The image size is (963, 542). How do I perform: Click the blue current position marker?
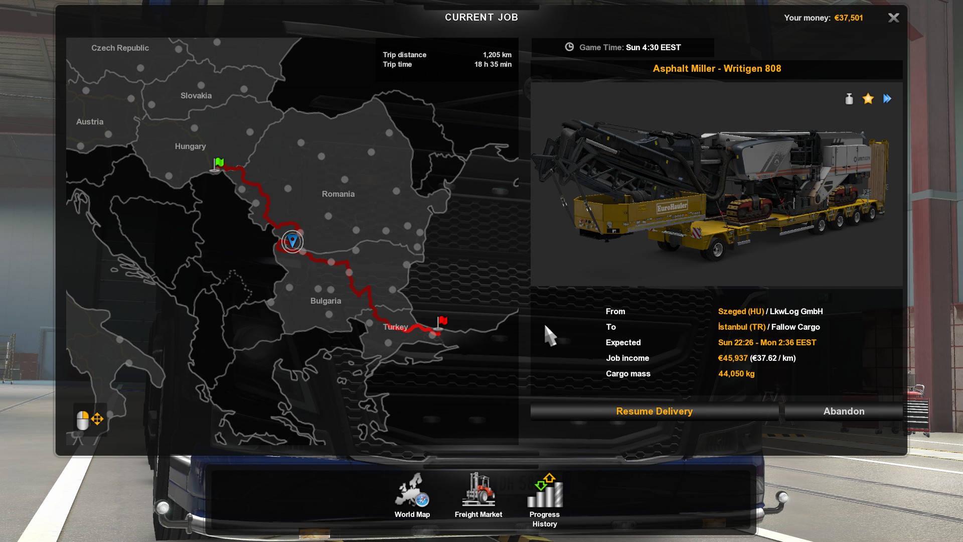(292, 241)
